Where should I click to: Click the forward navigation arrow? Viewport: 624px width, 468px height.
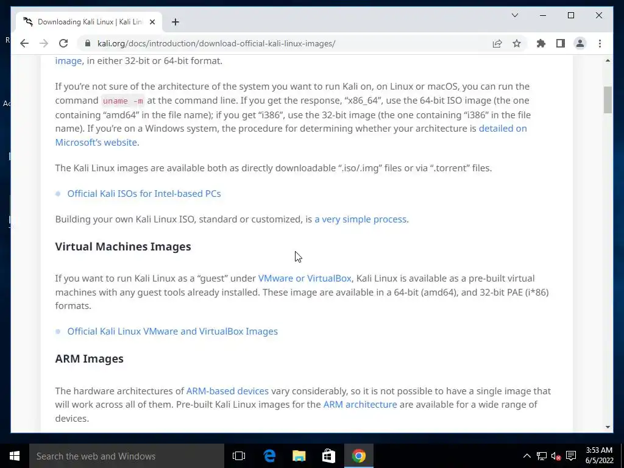(x=44, y=43)
